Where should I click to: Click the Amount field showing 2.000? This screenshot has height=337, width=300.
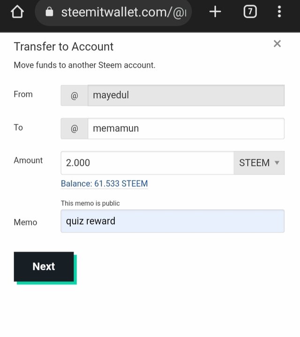pos(147,163)
